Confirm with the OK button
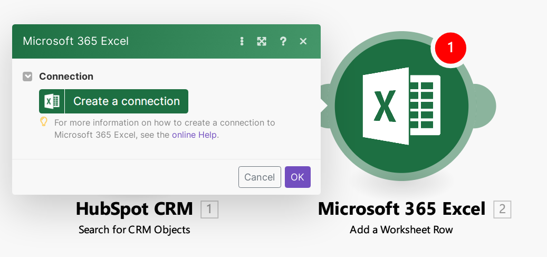 click(x=298, y=177)
